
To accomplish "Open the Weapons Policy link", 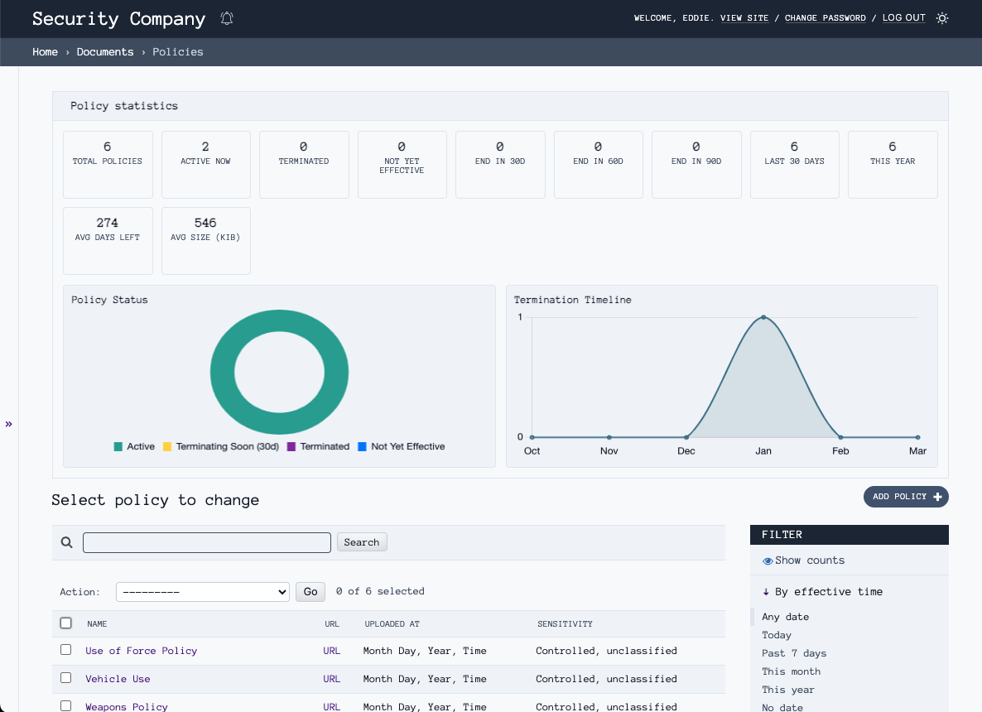I will [127, 706].
